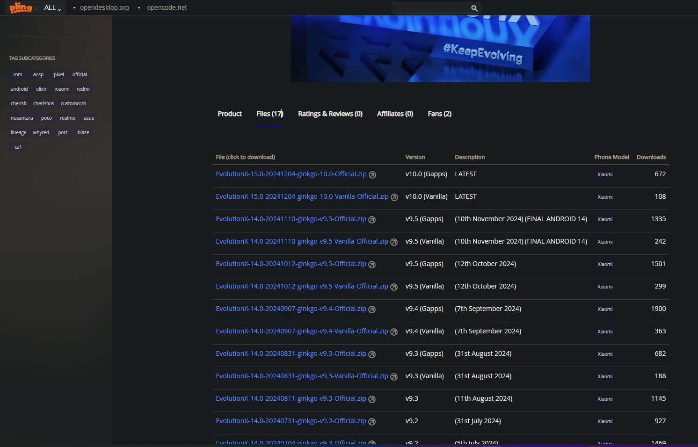
Task: Show the Fans (2) tab
Action: 440,114
